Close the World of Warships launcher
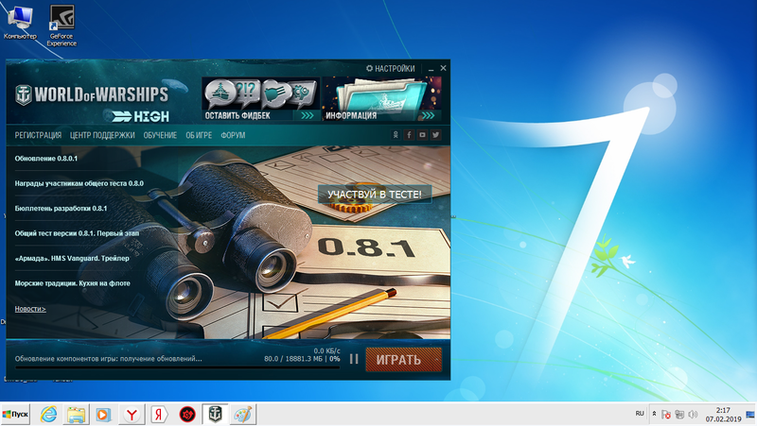Viewport: 757px width, 426px height. coord(443,68)
